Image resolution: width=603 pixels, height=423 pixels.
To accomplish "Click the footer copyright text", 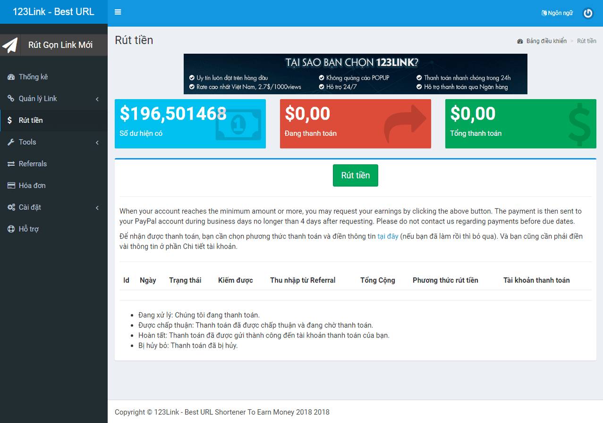I will [222, 412].
